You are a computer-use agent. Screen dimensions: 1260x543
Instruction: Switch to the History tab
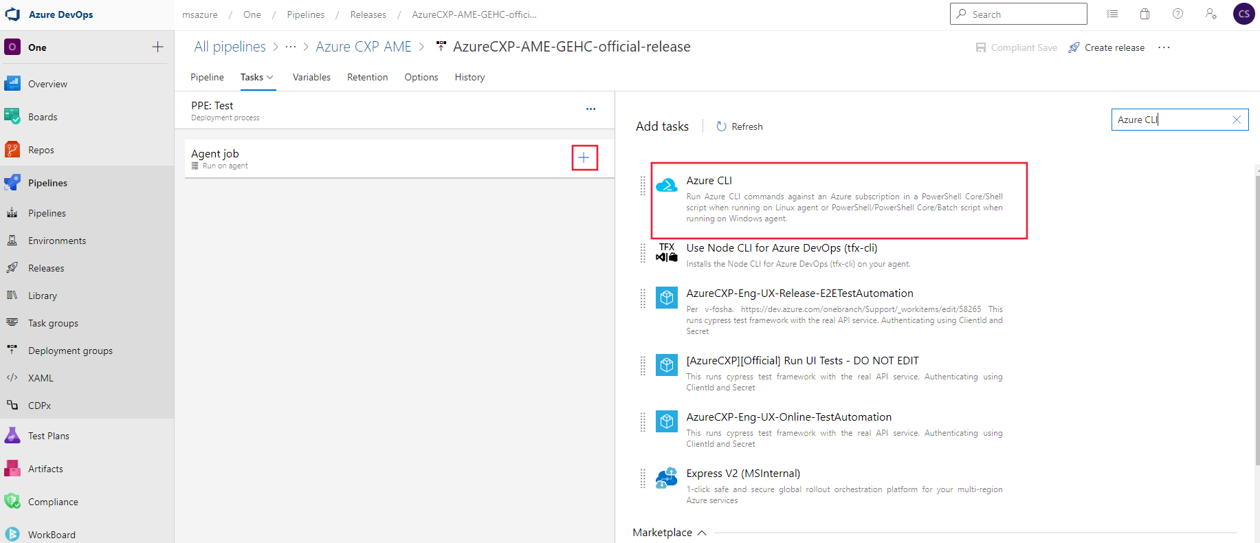pyautogui.click(x=469, y=77)
